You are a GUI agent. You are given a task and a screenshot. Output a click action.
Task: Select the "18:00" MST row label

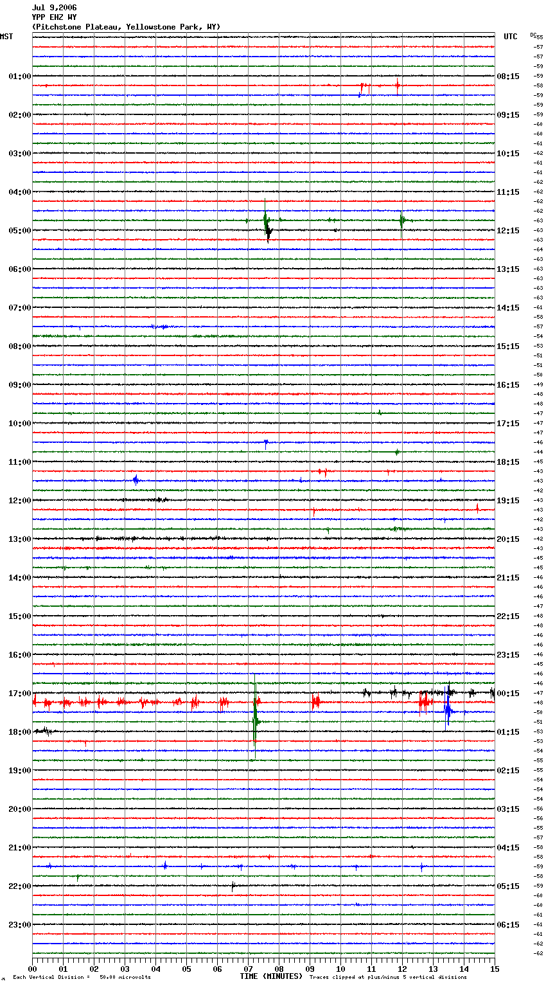point(20,732)
